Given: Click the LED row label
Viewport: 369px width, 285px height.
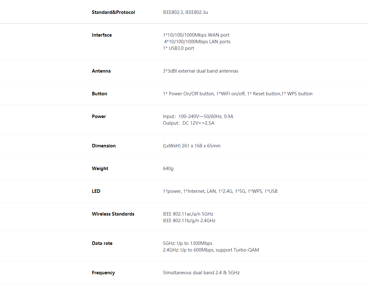Looking at the screenshot, I should pyautogui.click(x=96, y=191).
